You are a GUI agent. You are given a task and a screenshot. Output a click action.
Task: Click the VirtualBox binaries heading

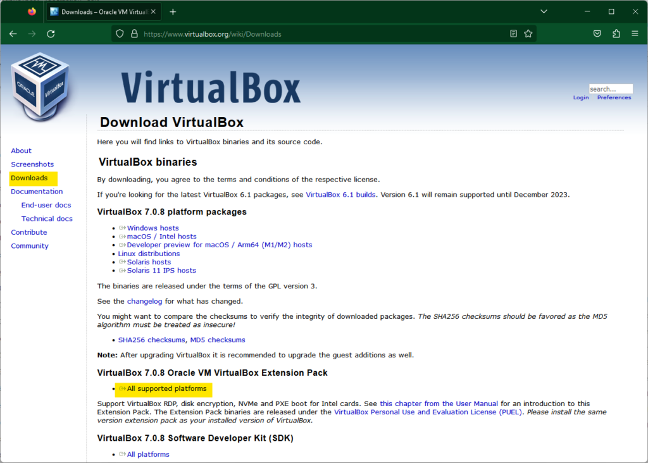tap(148, 162)
